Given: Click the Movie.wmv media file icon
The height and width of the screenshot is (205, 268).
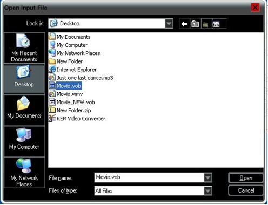Looking at the screenshot, I should click(52, 94).
